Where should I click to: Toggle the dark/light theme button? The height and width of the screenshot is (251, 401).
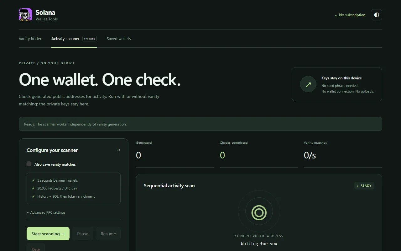coord(376,15)
